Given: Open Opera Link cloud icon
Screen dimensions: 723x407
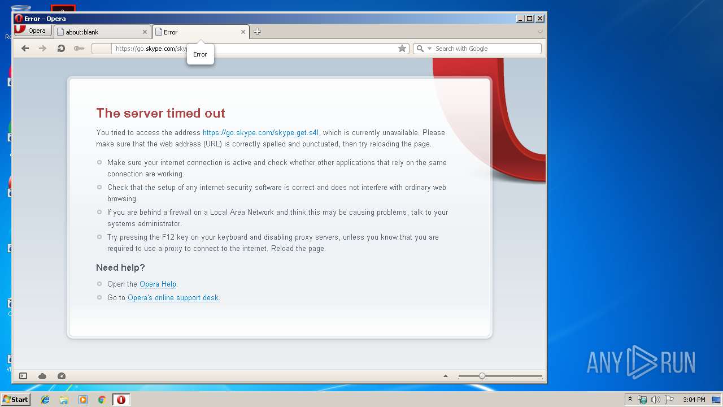Looking at the screenshot, I should click(x=42, y=376).
